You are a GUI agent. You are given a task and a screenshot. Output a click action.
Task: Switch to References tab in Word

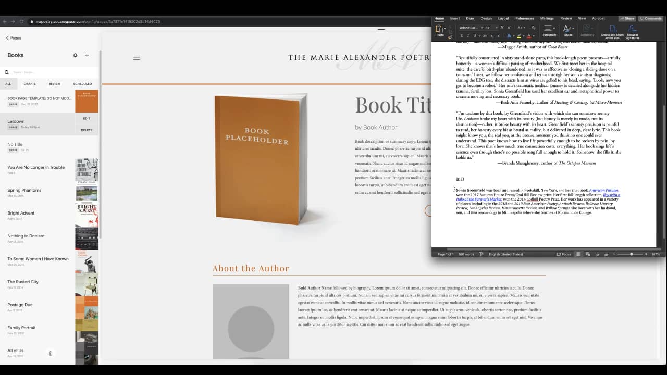click(x=525, y=18)
